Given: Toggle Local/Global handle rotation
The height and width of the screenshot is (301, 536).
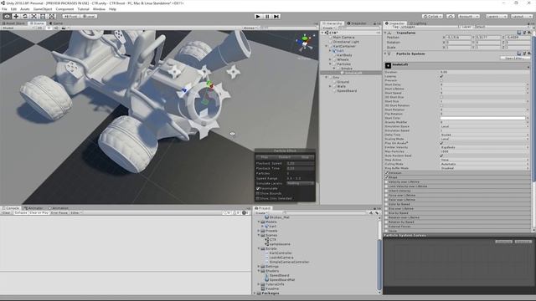Looking at the screenshot, I should tap(89, 17).
